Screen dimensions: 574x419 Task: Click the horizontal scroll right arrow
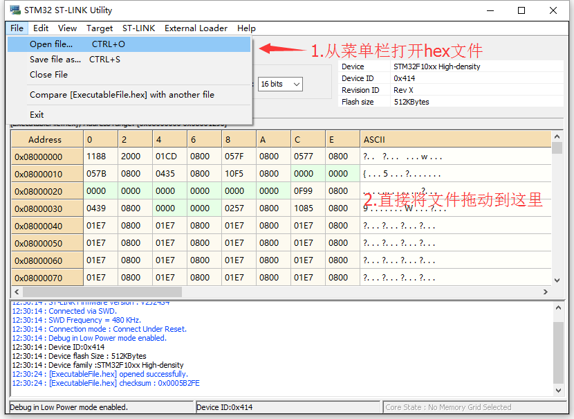click(x=546, y=292)
